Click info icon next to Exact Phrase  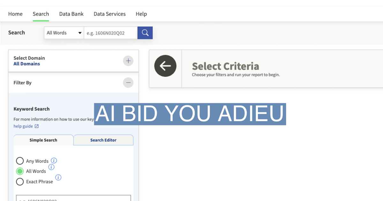pos(58,177)
